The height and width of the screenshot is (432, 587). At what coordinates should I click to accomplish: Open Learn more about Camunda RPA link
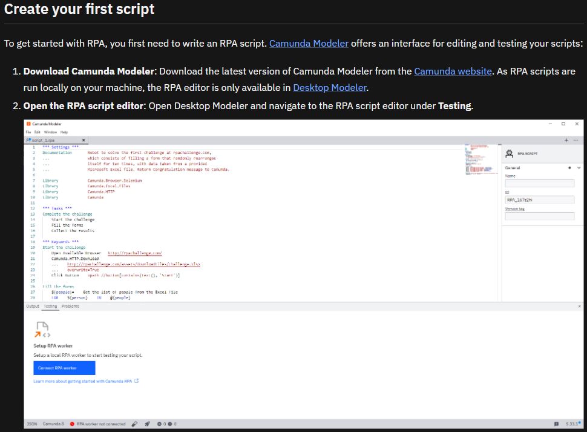[x=83, y=381]
